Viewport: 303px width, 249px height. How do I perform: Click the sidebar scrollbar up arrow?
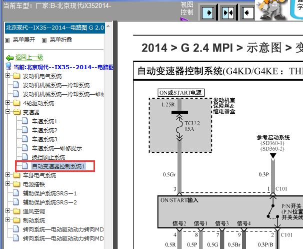[x=108, y=26]
